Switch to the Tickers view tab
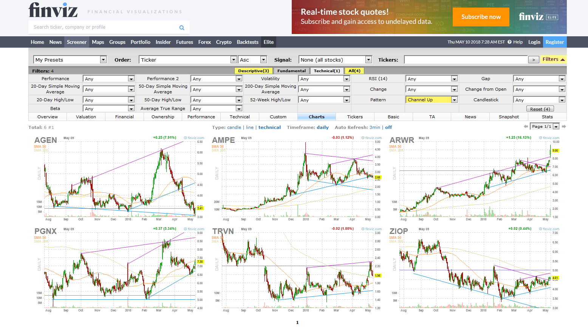588x333 pixels. click(x=355, y=117)
